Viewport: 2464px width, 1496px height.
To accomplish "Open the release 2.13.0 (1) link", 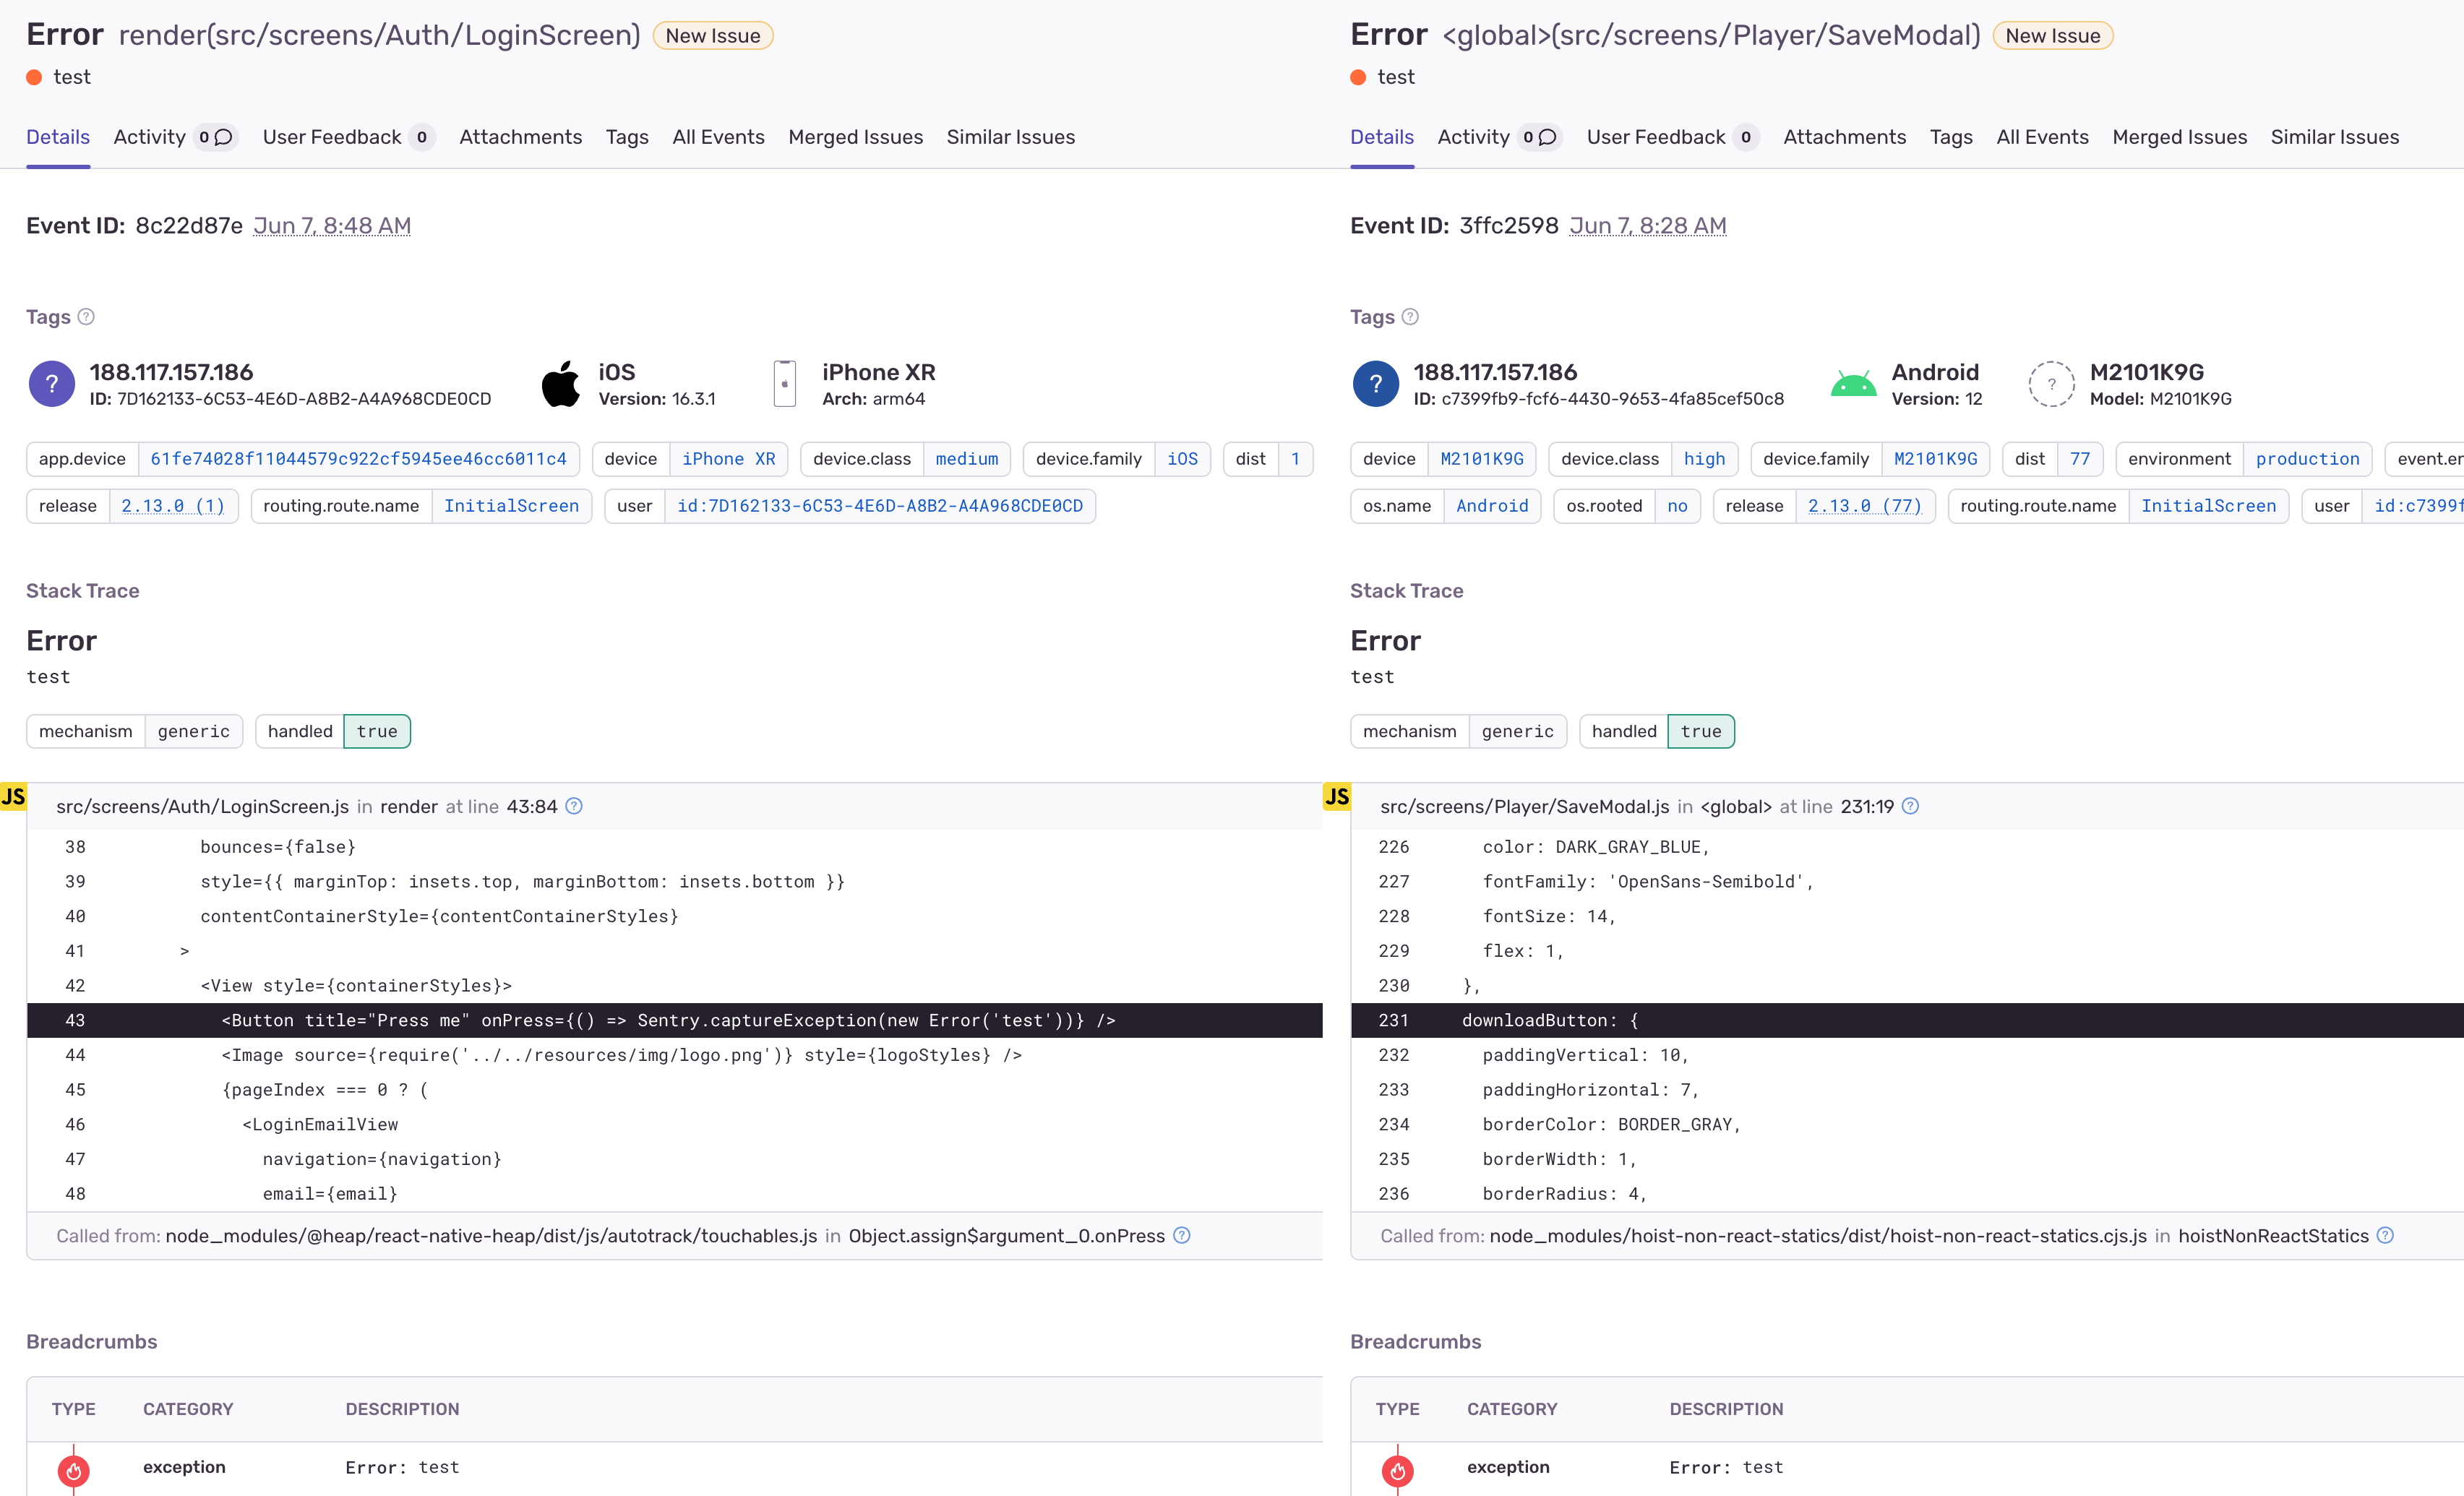I will point(173,506).
